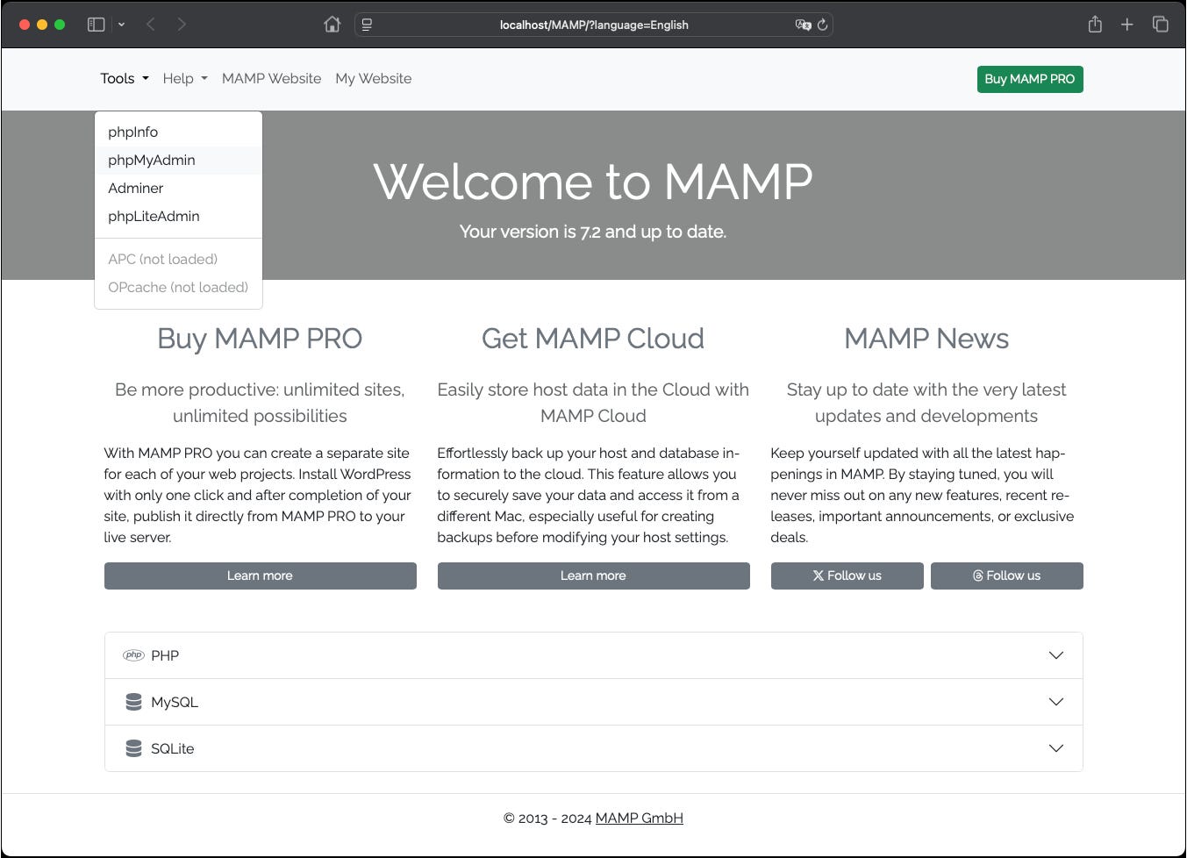The height and width of the screenshot is (858, 1187).
Task: Click OPcache (not loaded) menu entry
Action: (178, 288)
